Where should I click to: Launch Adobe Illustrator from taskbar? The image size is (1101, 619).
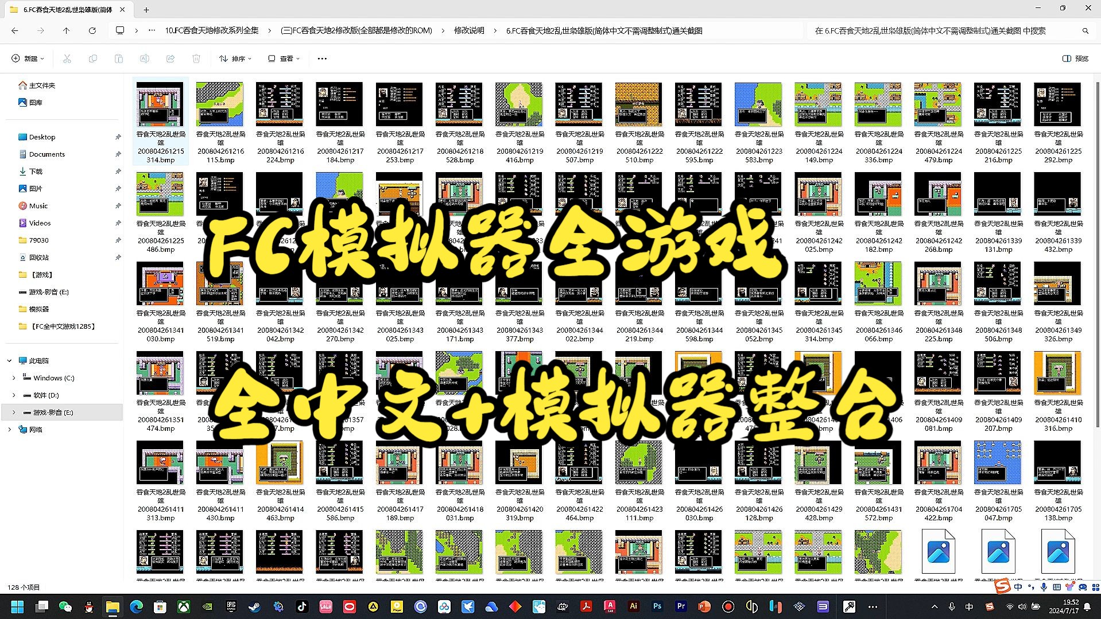click(x=633, y=606)
